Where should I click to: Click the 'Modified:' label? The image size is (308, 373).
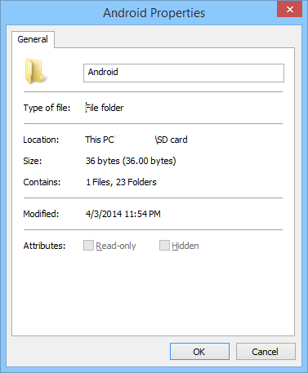[x=41, y=214]
